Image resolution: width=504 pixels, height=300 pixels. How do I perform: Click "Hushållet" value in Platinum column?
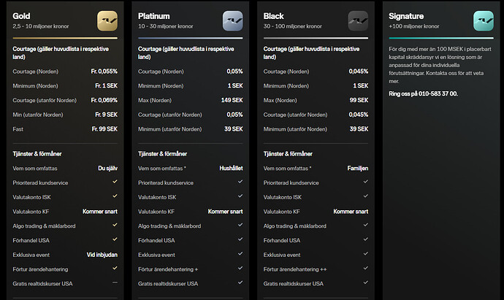tap(231, 168)
